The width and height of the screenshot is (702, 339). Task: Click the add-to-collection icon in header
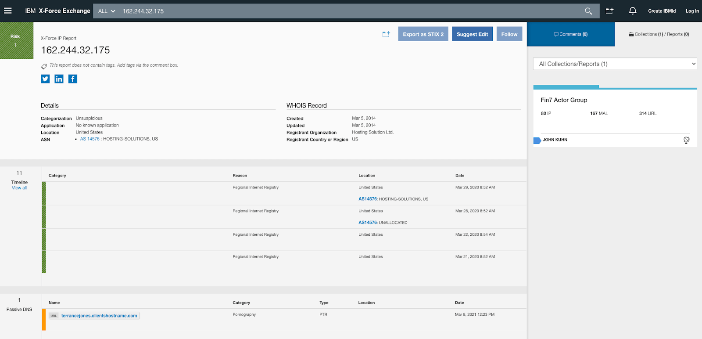tap(610, 11)
